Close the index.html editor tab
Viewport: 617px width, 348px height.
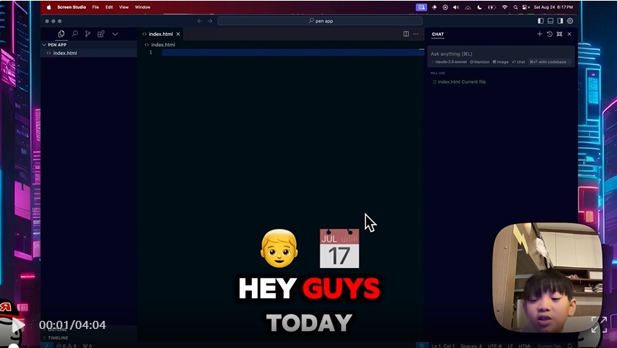pyautogui.click(x=178, y=34)
